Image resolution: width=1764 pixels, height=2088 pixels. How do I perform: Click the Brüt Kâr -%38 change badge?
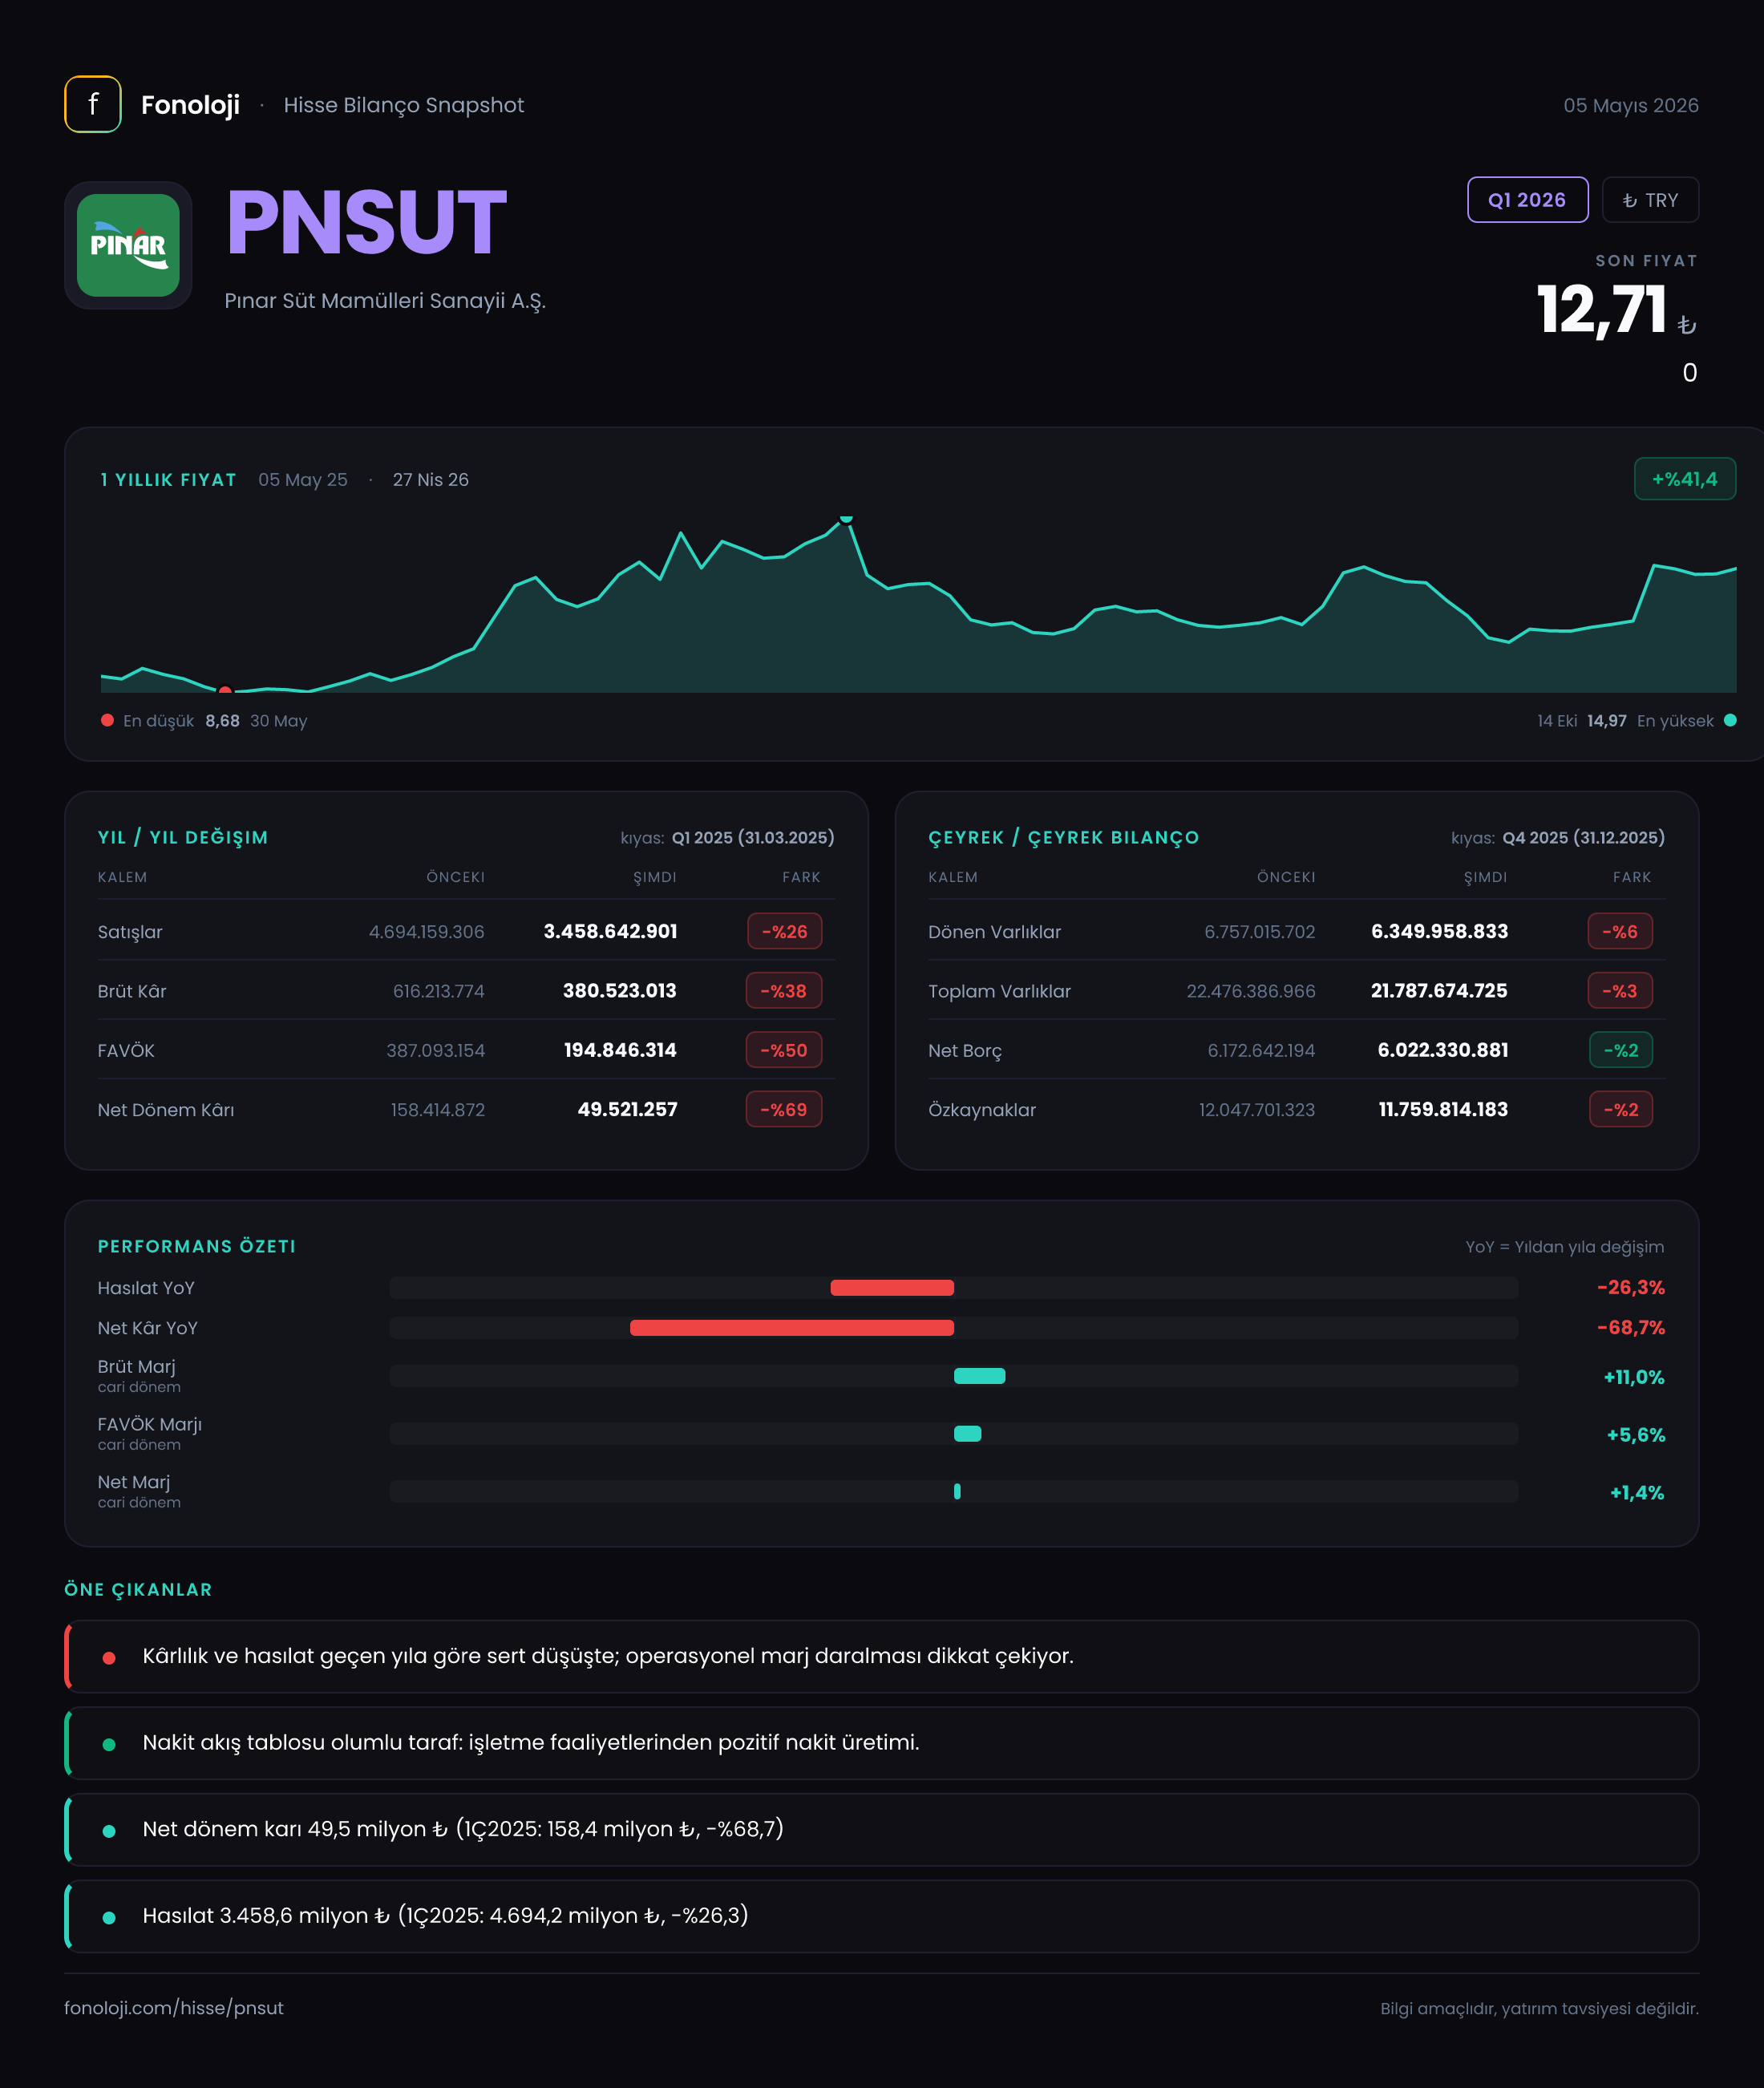784,991
